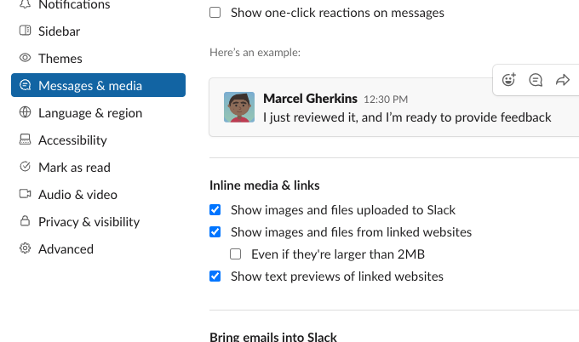Image resolution: width=579 pixels, height=342 pixels.
Task: Click the Messages & media chat icon
Action: pyautogui.click(x=25, y=85)
